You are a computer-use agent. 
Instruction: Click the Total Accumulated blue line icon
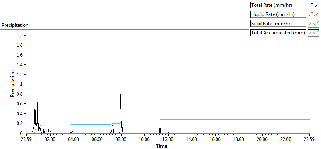coord(314,33)
